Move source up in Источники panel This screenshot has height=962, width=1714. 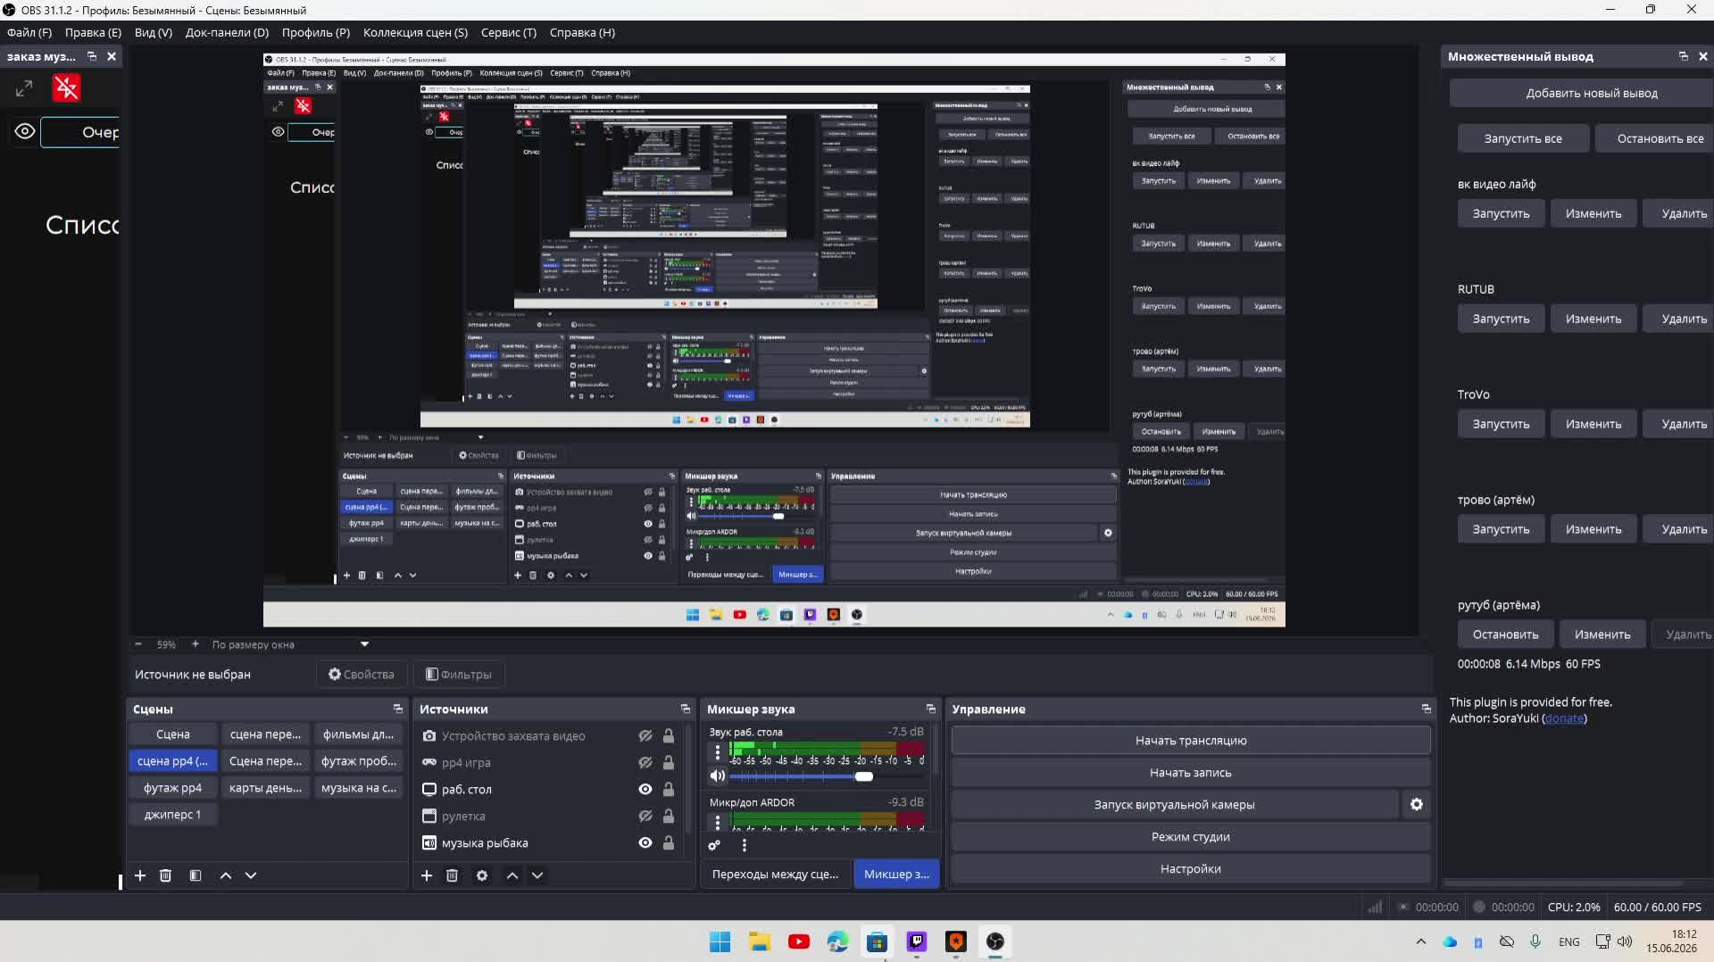(x=512, y=875)
